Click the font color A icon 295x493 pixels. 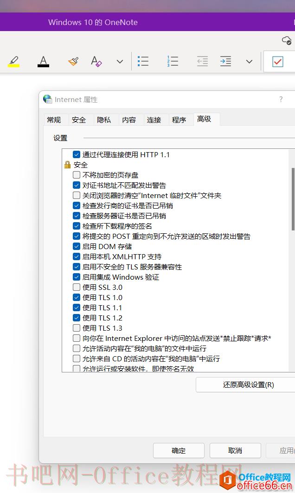44,61
